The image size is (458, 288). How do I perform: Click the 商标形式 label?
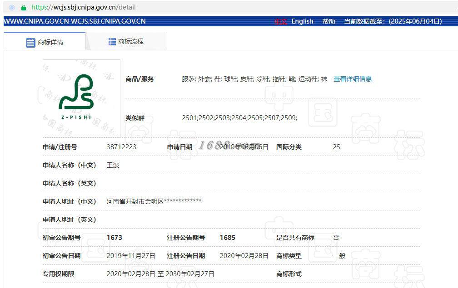click(x=289, y=274)
